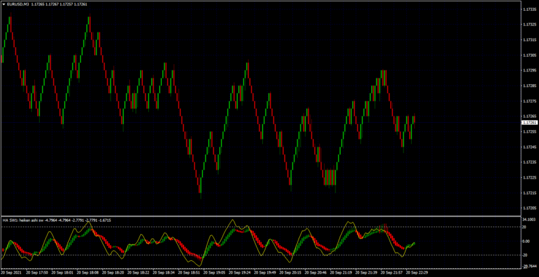Click price axis label 1.17235
539x277 pixels.
tap(530, 162)
